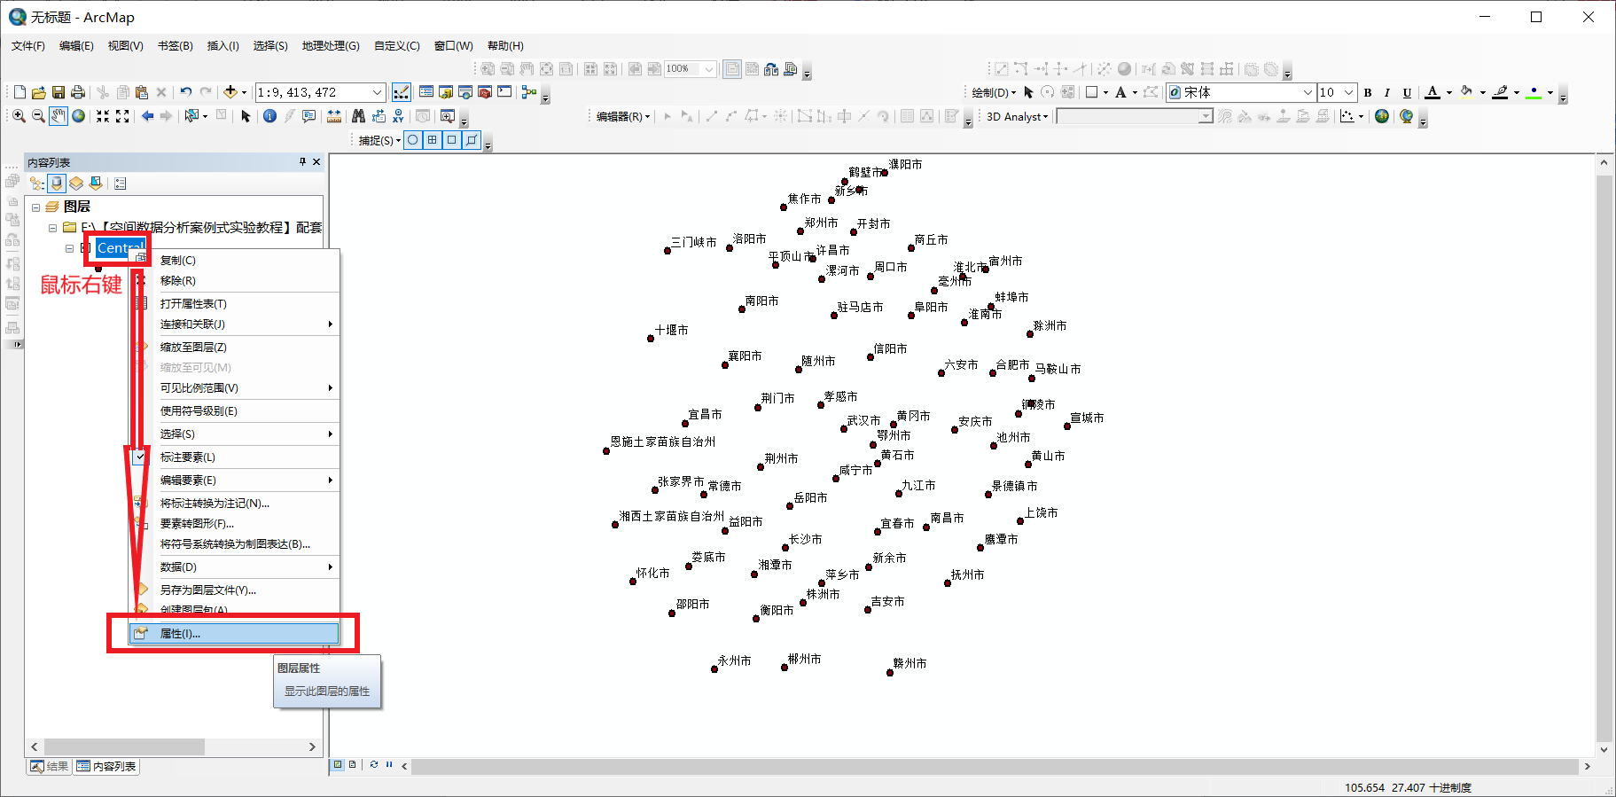Open the 捕捉(S) snapping dropdown
The width and height of the screenshot is (1616, 797).
coord(379,140)
